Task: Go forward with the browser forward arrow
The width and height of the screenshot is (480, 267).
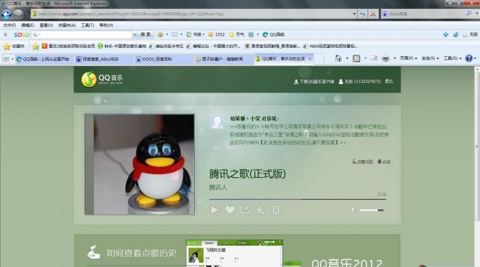Action: (19, 14)
